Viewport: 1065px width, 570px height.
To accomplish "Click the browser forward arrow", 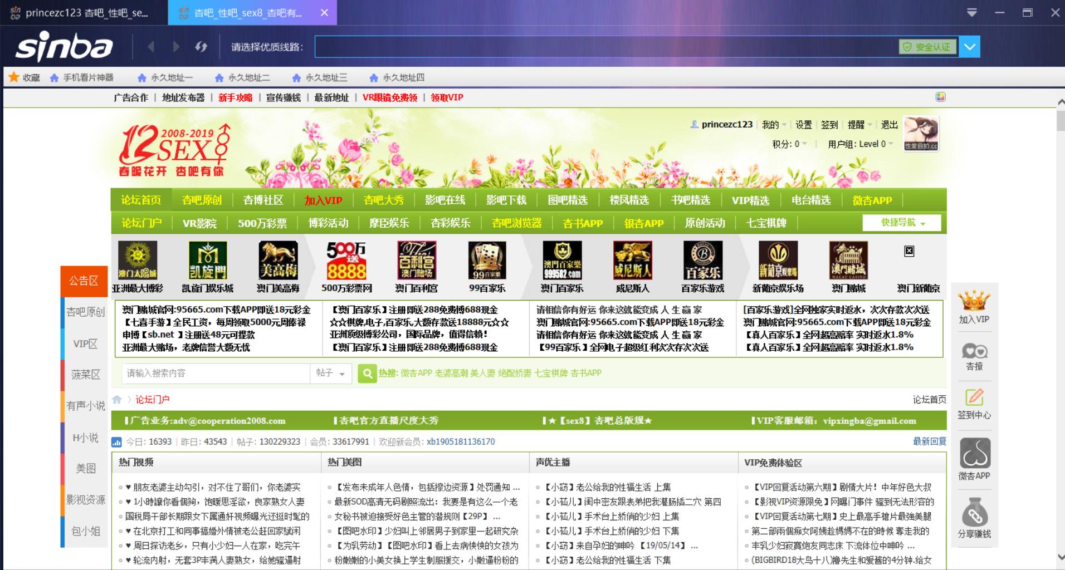I will pyautogui.click(x=176, y=47).
